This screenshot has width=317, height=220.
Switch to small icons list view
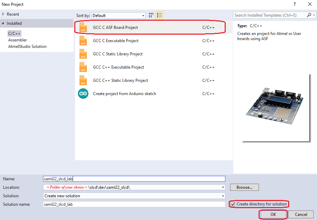(x=160, y=15)
